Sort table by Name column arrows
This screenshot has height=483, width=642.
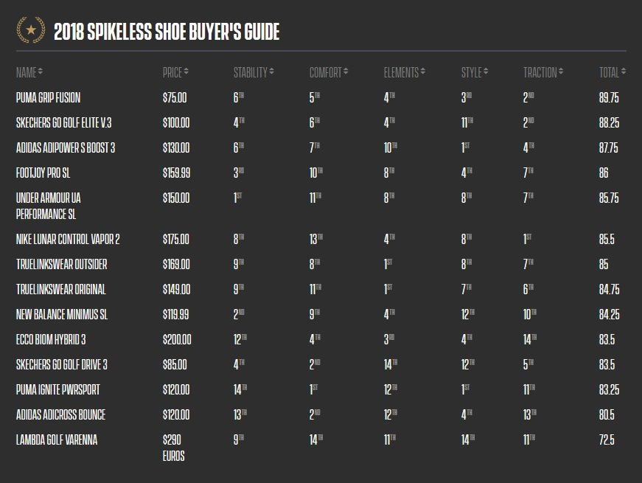40,72
